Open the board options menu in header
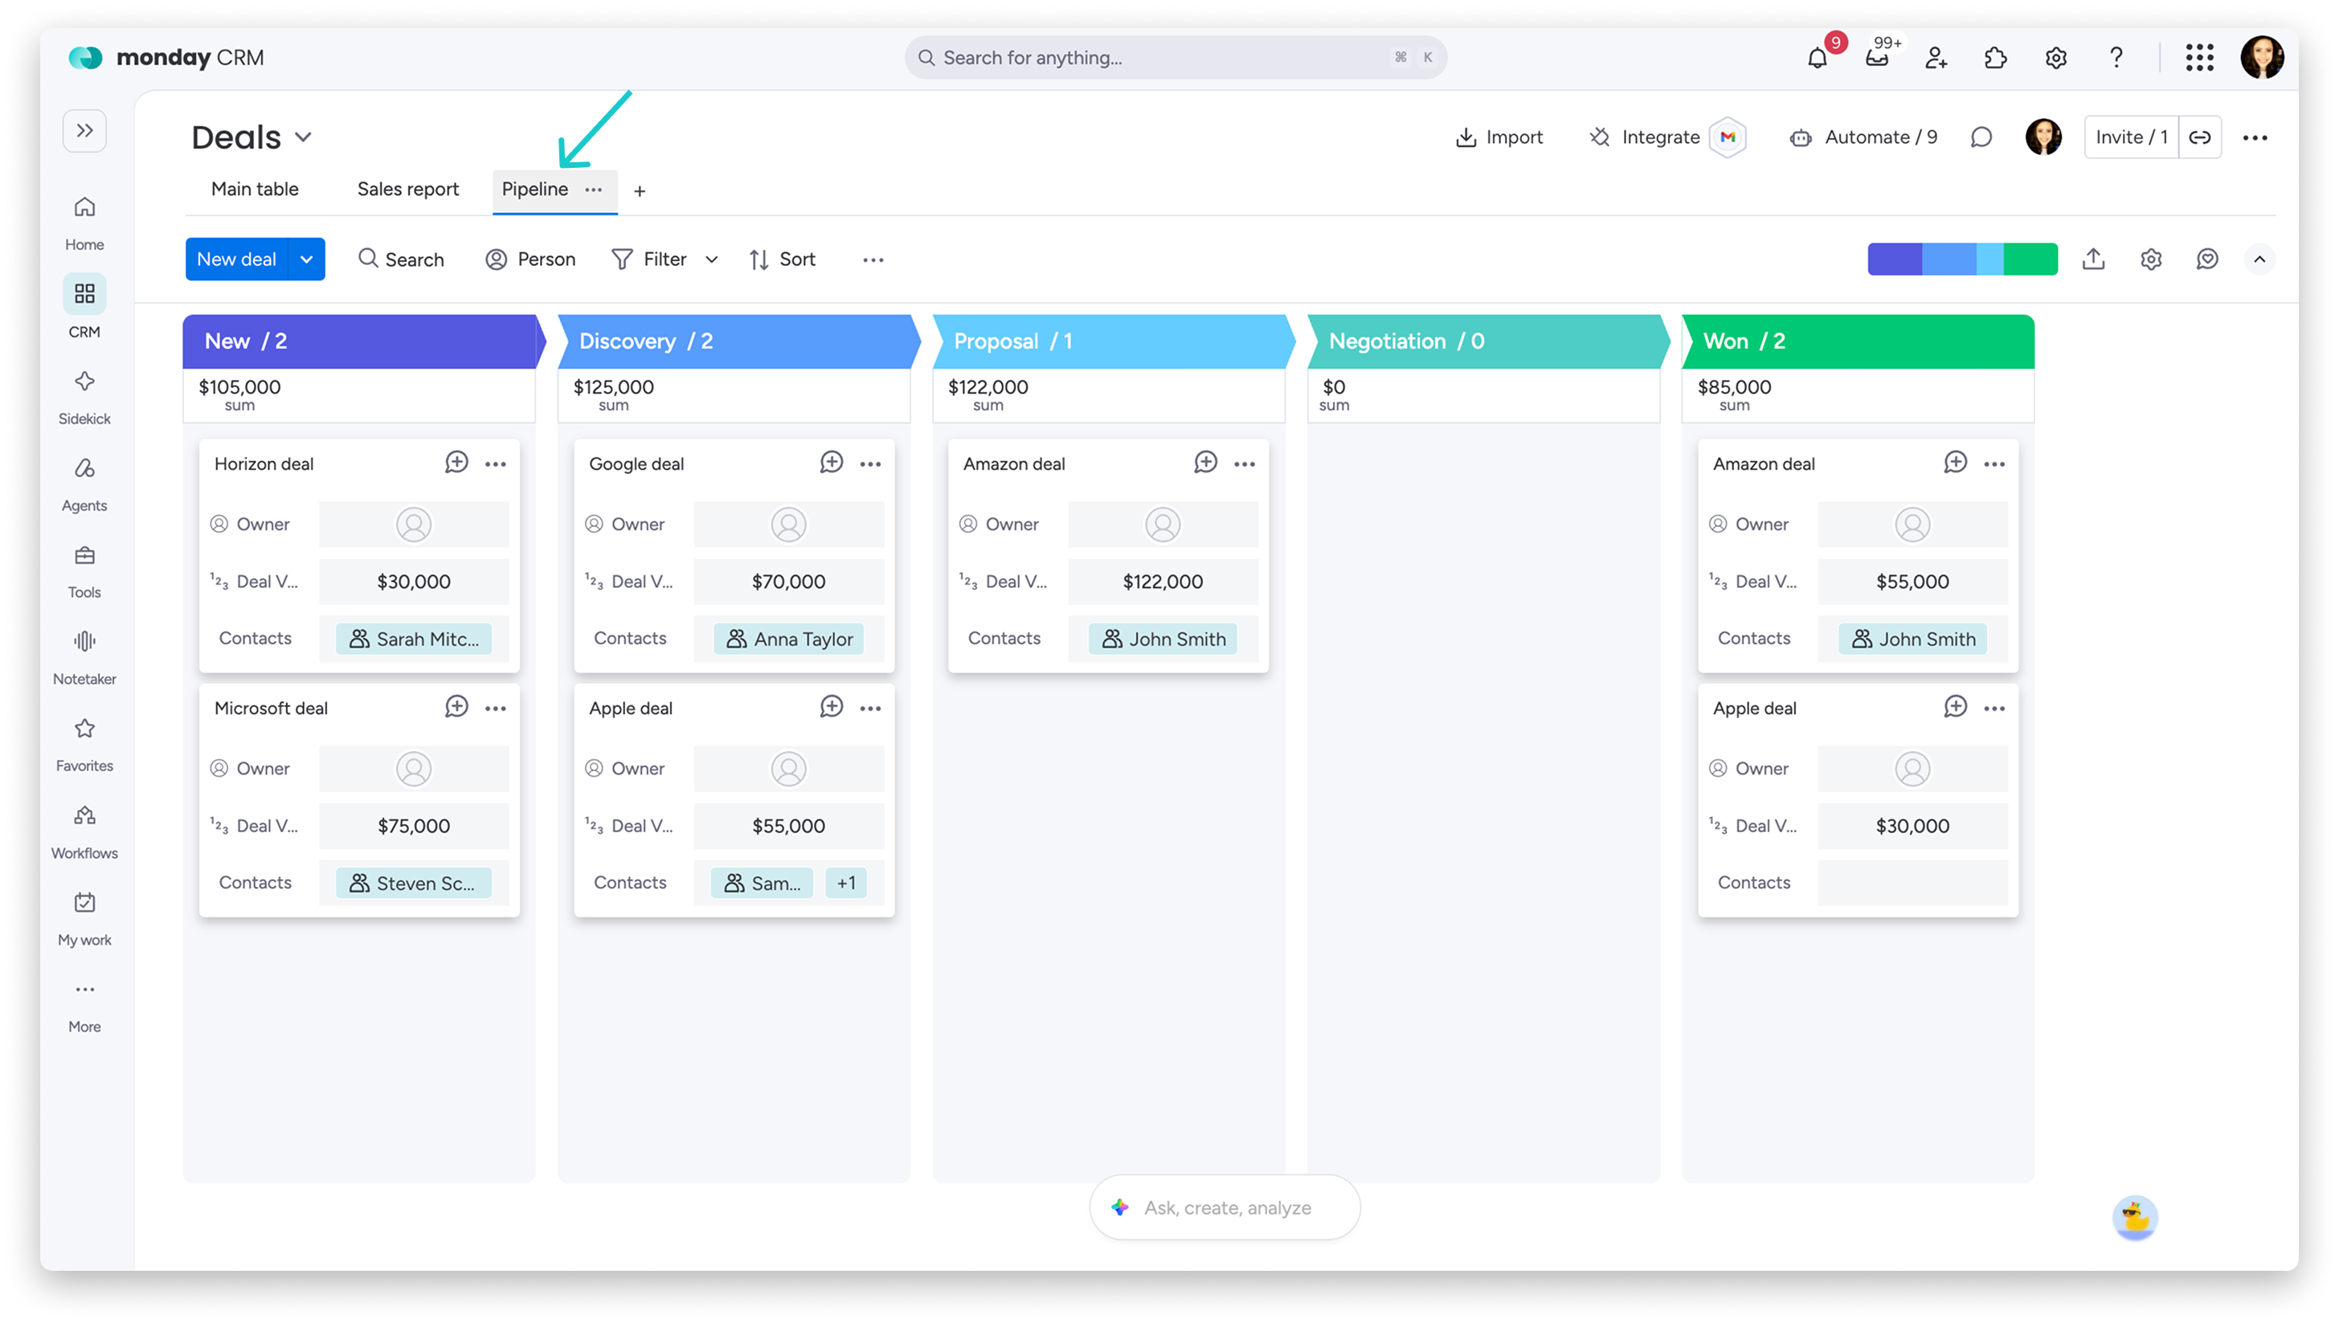Screen dimensions: 2339x1323 tap(2255, 138)
